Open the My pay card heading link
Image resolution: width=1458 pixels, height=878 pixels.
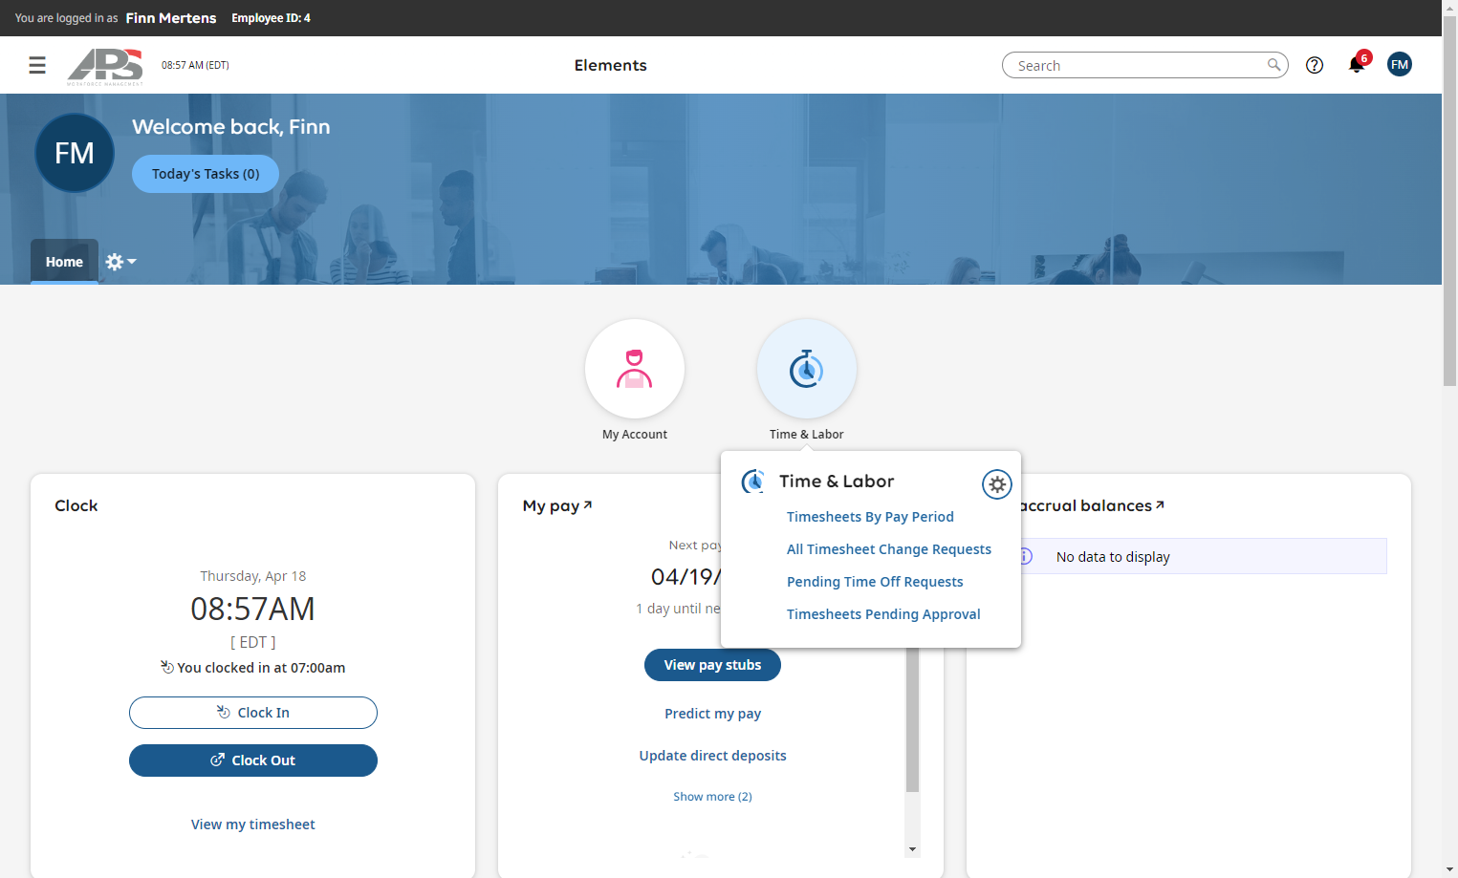click(x=557, y=505)
